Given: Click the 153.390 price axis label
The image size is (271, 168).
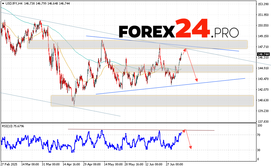Looking at the screenshot, I should coord(263,4).
